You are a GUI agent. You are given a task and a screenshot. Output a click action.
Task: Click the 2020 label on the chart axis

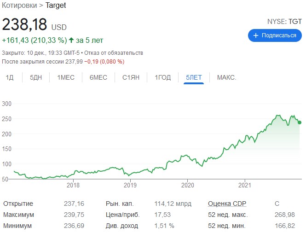[x=188, y=185]
